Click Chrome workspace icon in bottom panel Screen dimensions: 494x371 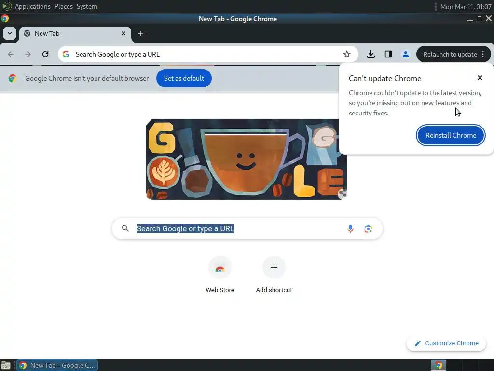point(438,365)
